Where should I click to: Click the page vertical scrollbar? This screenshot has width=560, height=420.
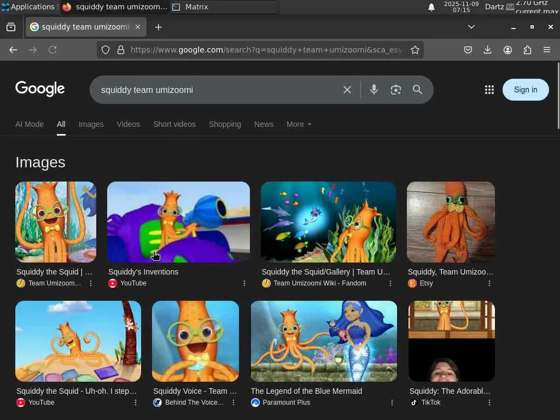click(558, 96)
